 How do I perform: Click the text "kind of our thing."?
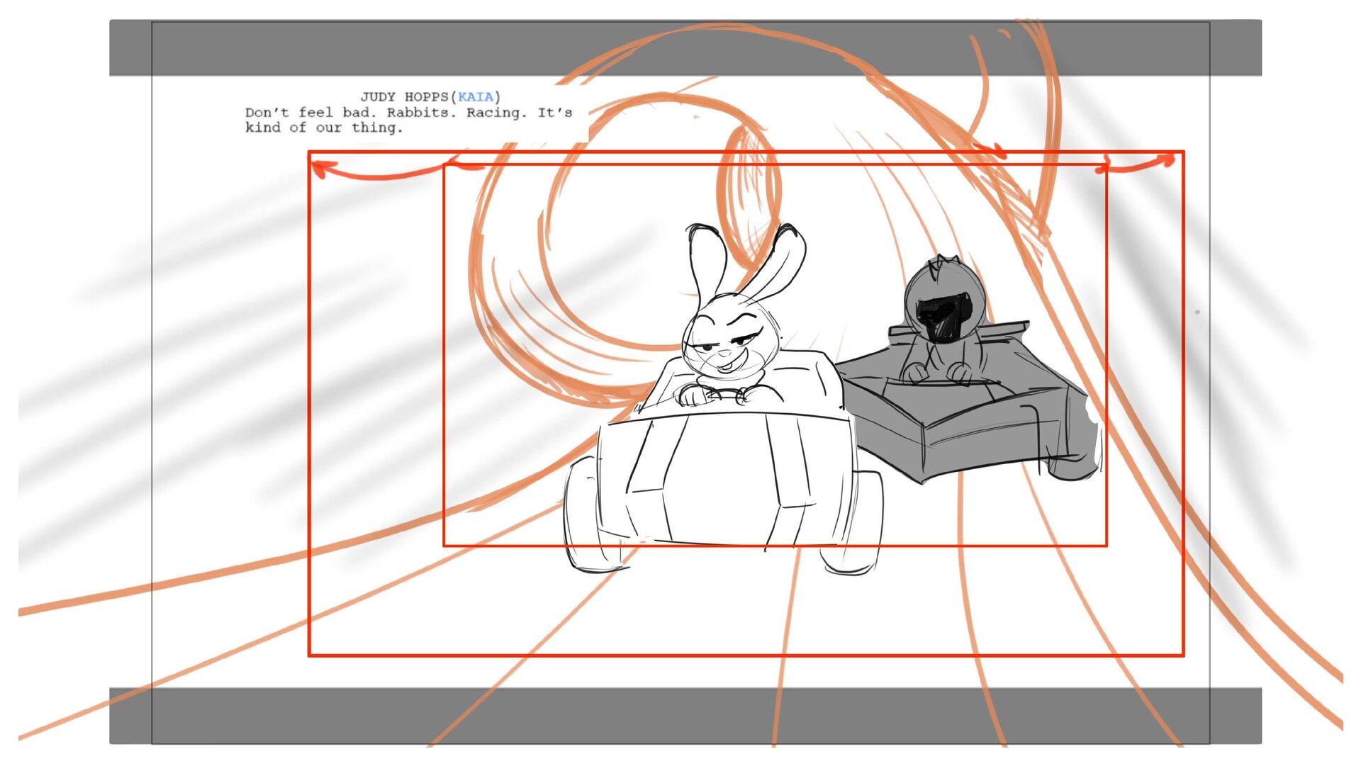tap(324, 128)
